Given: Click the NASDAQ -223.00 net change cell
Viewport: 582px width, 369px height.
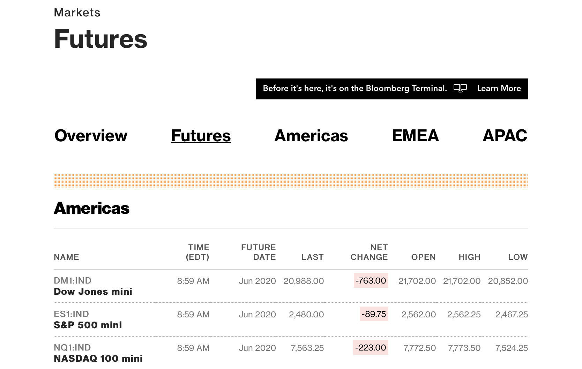Looking at the screenshot, I should (x=370, y=348).
